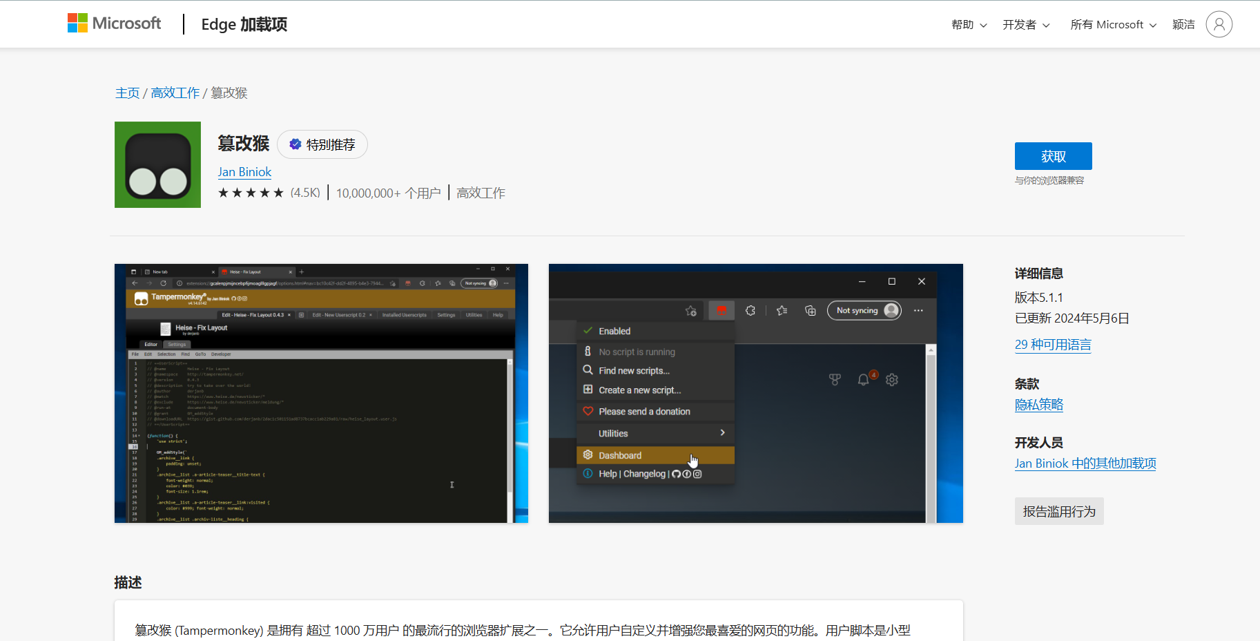1260x641 pixels.
Task: Click the featured badge 特别推荐
Action: click(322, 144)
